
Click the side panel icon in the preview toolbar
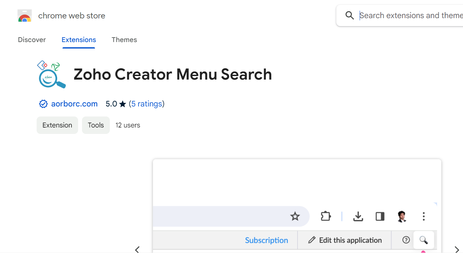[x=380, y=216]
